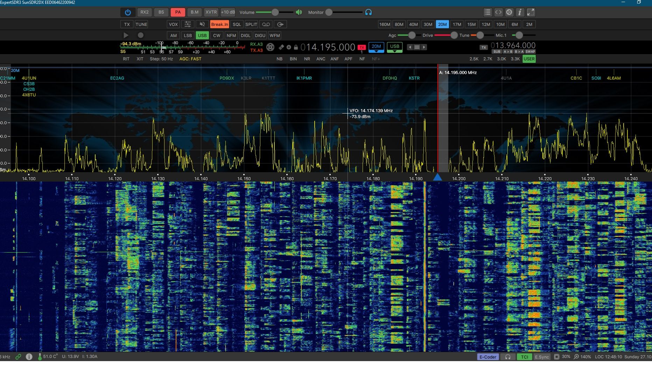Viewport: 652px width, 366px height.
Task: Click the blue VFO triangle marker on the frequency scale
Action: pyautogui.click(x=437, y=177)
